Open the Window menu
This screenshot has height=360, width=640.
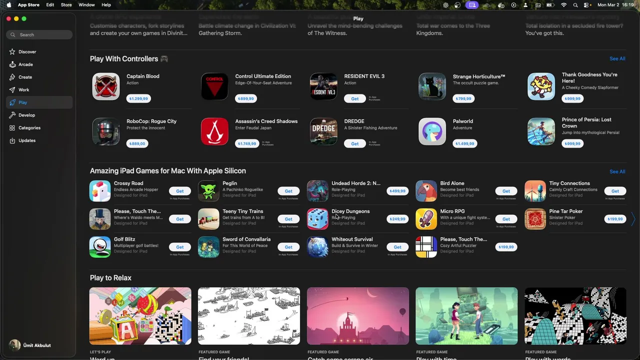[86, 5]
